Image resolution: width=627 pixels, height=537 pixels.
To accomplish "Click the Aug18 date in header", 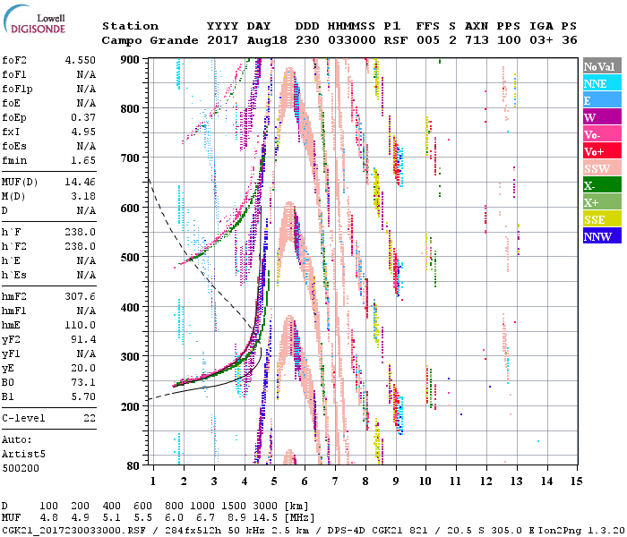I will tap(267, 40).
